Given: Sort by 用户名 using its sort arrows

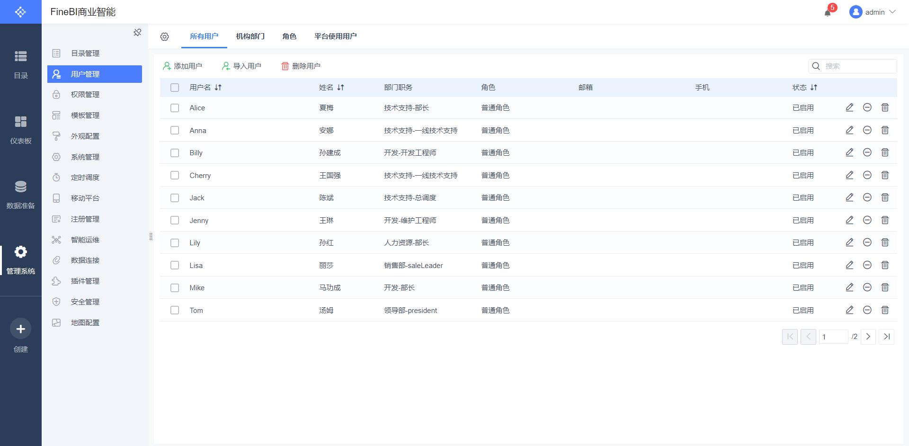Looking at the screenshot, I should coord(218,88).
